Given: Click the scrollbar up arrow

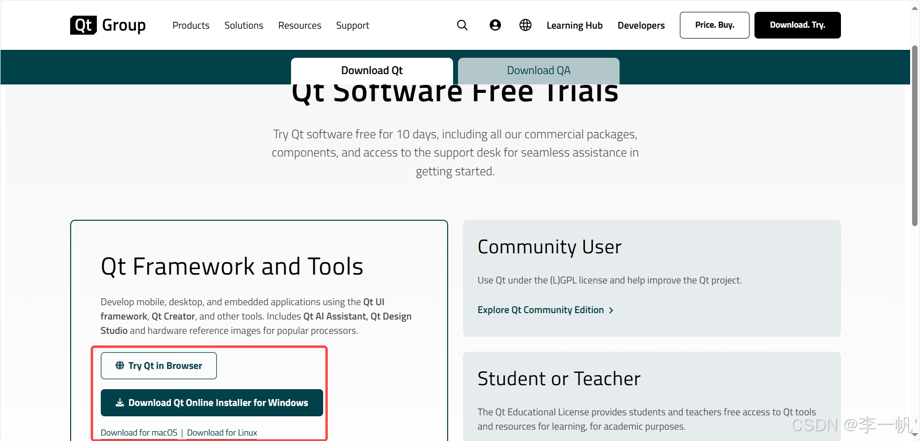Looking at the screenshot, I should [915, 8].
